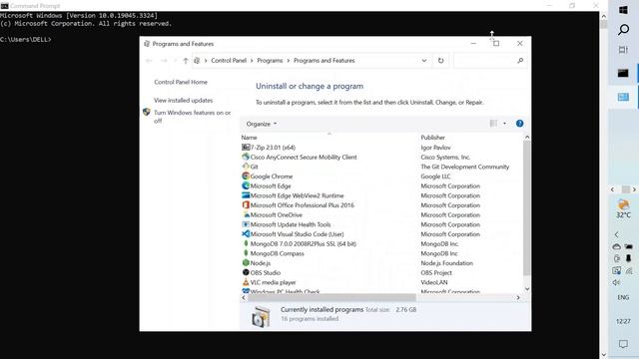
Task: Select the MongoDB 7.0.0 2008R2Plus SSL icon
Action: point(246,243)
